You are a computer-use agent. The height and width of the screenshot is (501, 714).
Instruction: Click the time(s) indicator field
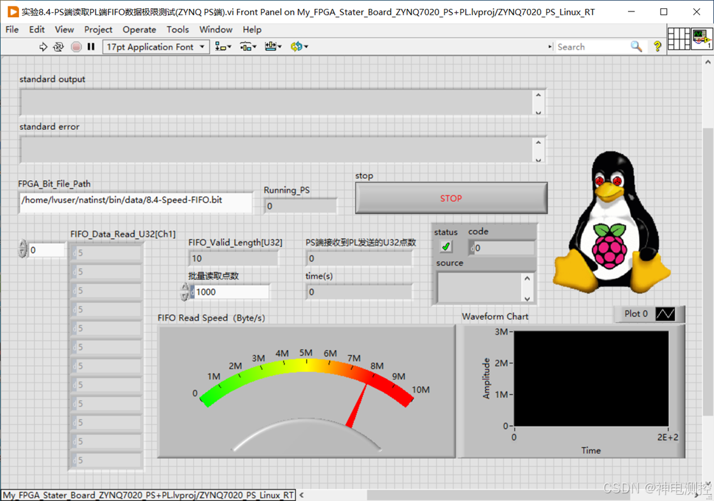pos(360,292)
